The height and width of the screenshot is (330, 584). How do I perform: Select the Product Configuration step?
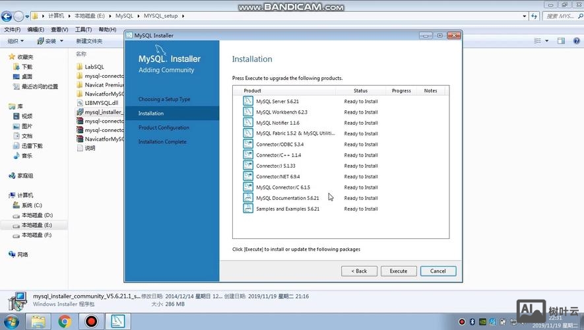[x=164, y=127]
